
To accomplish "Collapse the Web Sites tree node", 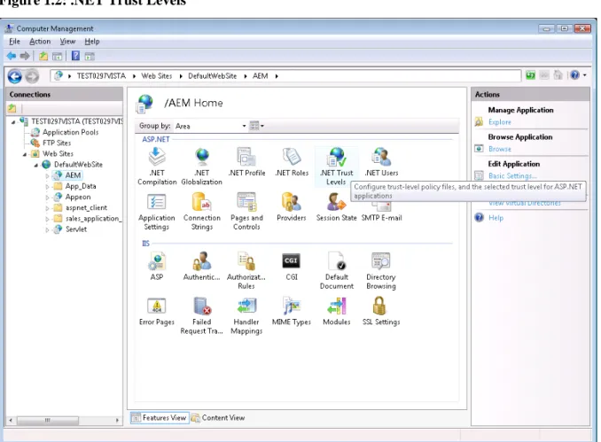I will pos(25,154).
